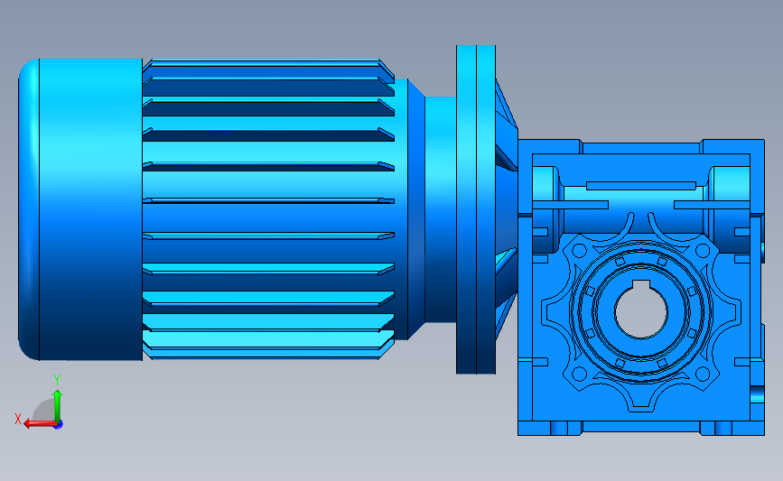Pick the bottom-right bolt hole on gearbox output flange

(x=703, y=374)
